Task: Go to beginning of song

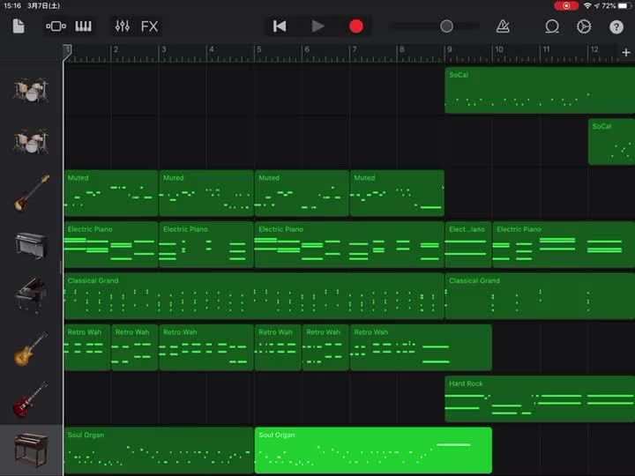Action: click(280, 26)
